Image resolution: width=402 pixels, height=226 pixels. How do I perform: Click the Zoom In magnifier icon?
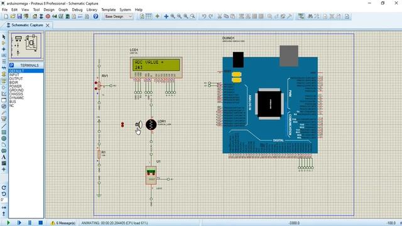[x=173, y=16]
